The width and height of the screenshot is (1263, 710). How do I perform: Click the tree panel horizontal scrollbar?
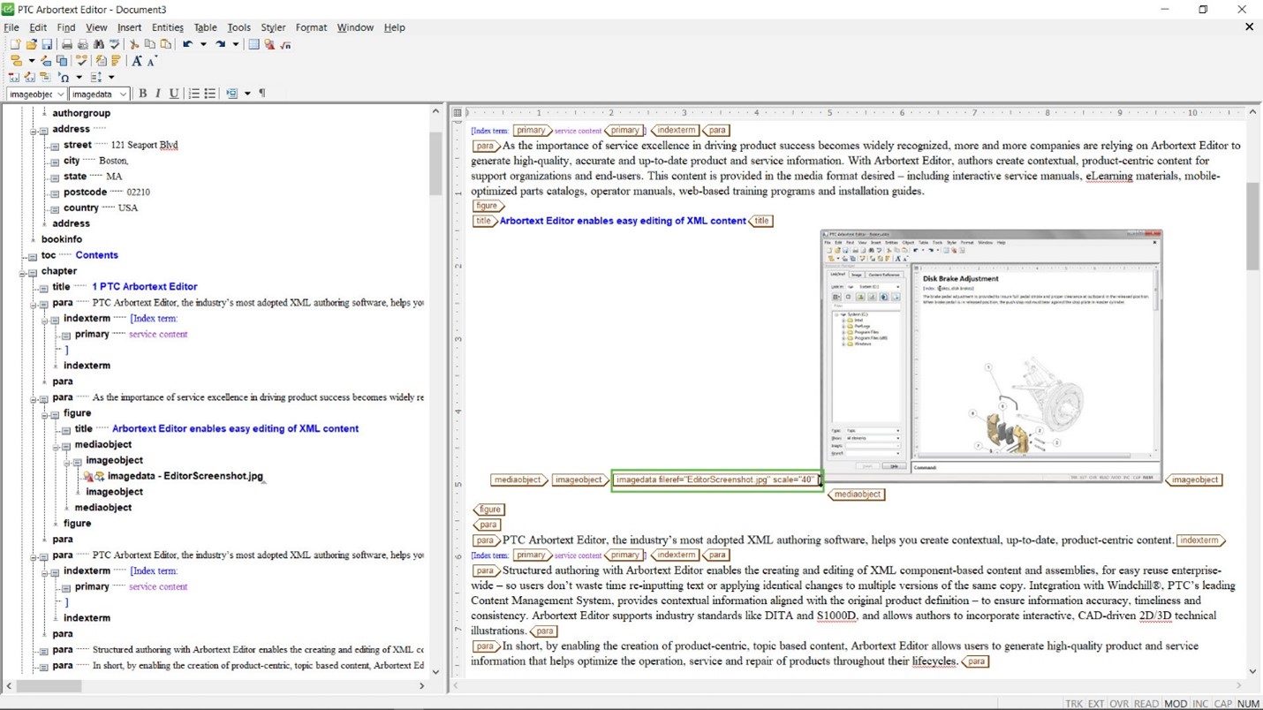(216, 685)
